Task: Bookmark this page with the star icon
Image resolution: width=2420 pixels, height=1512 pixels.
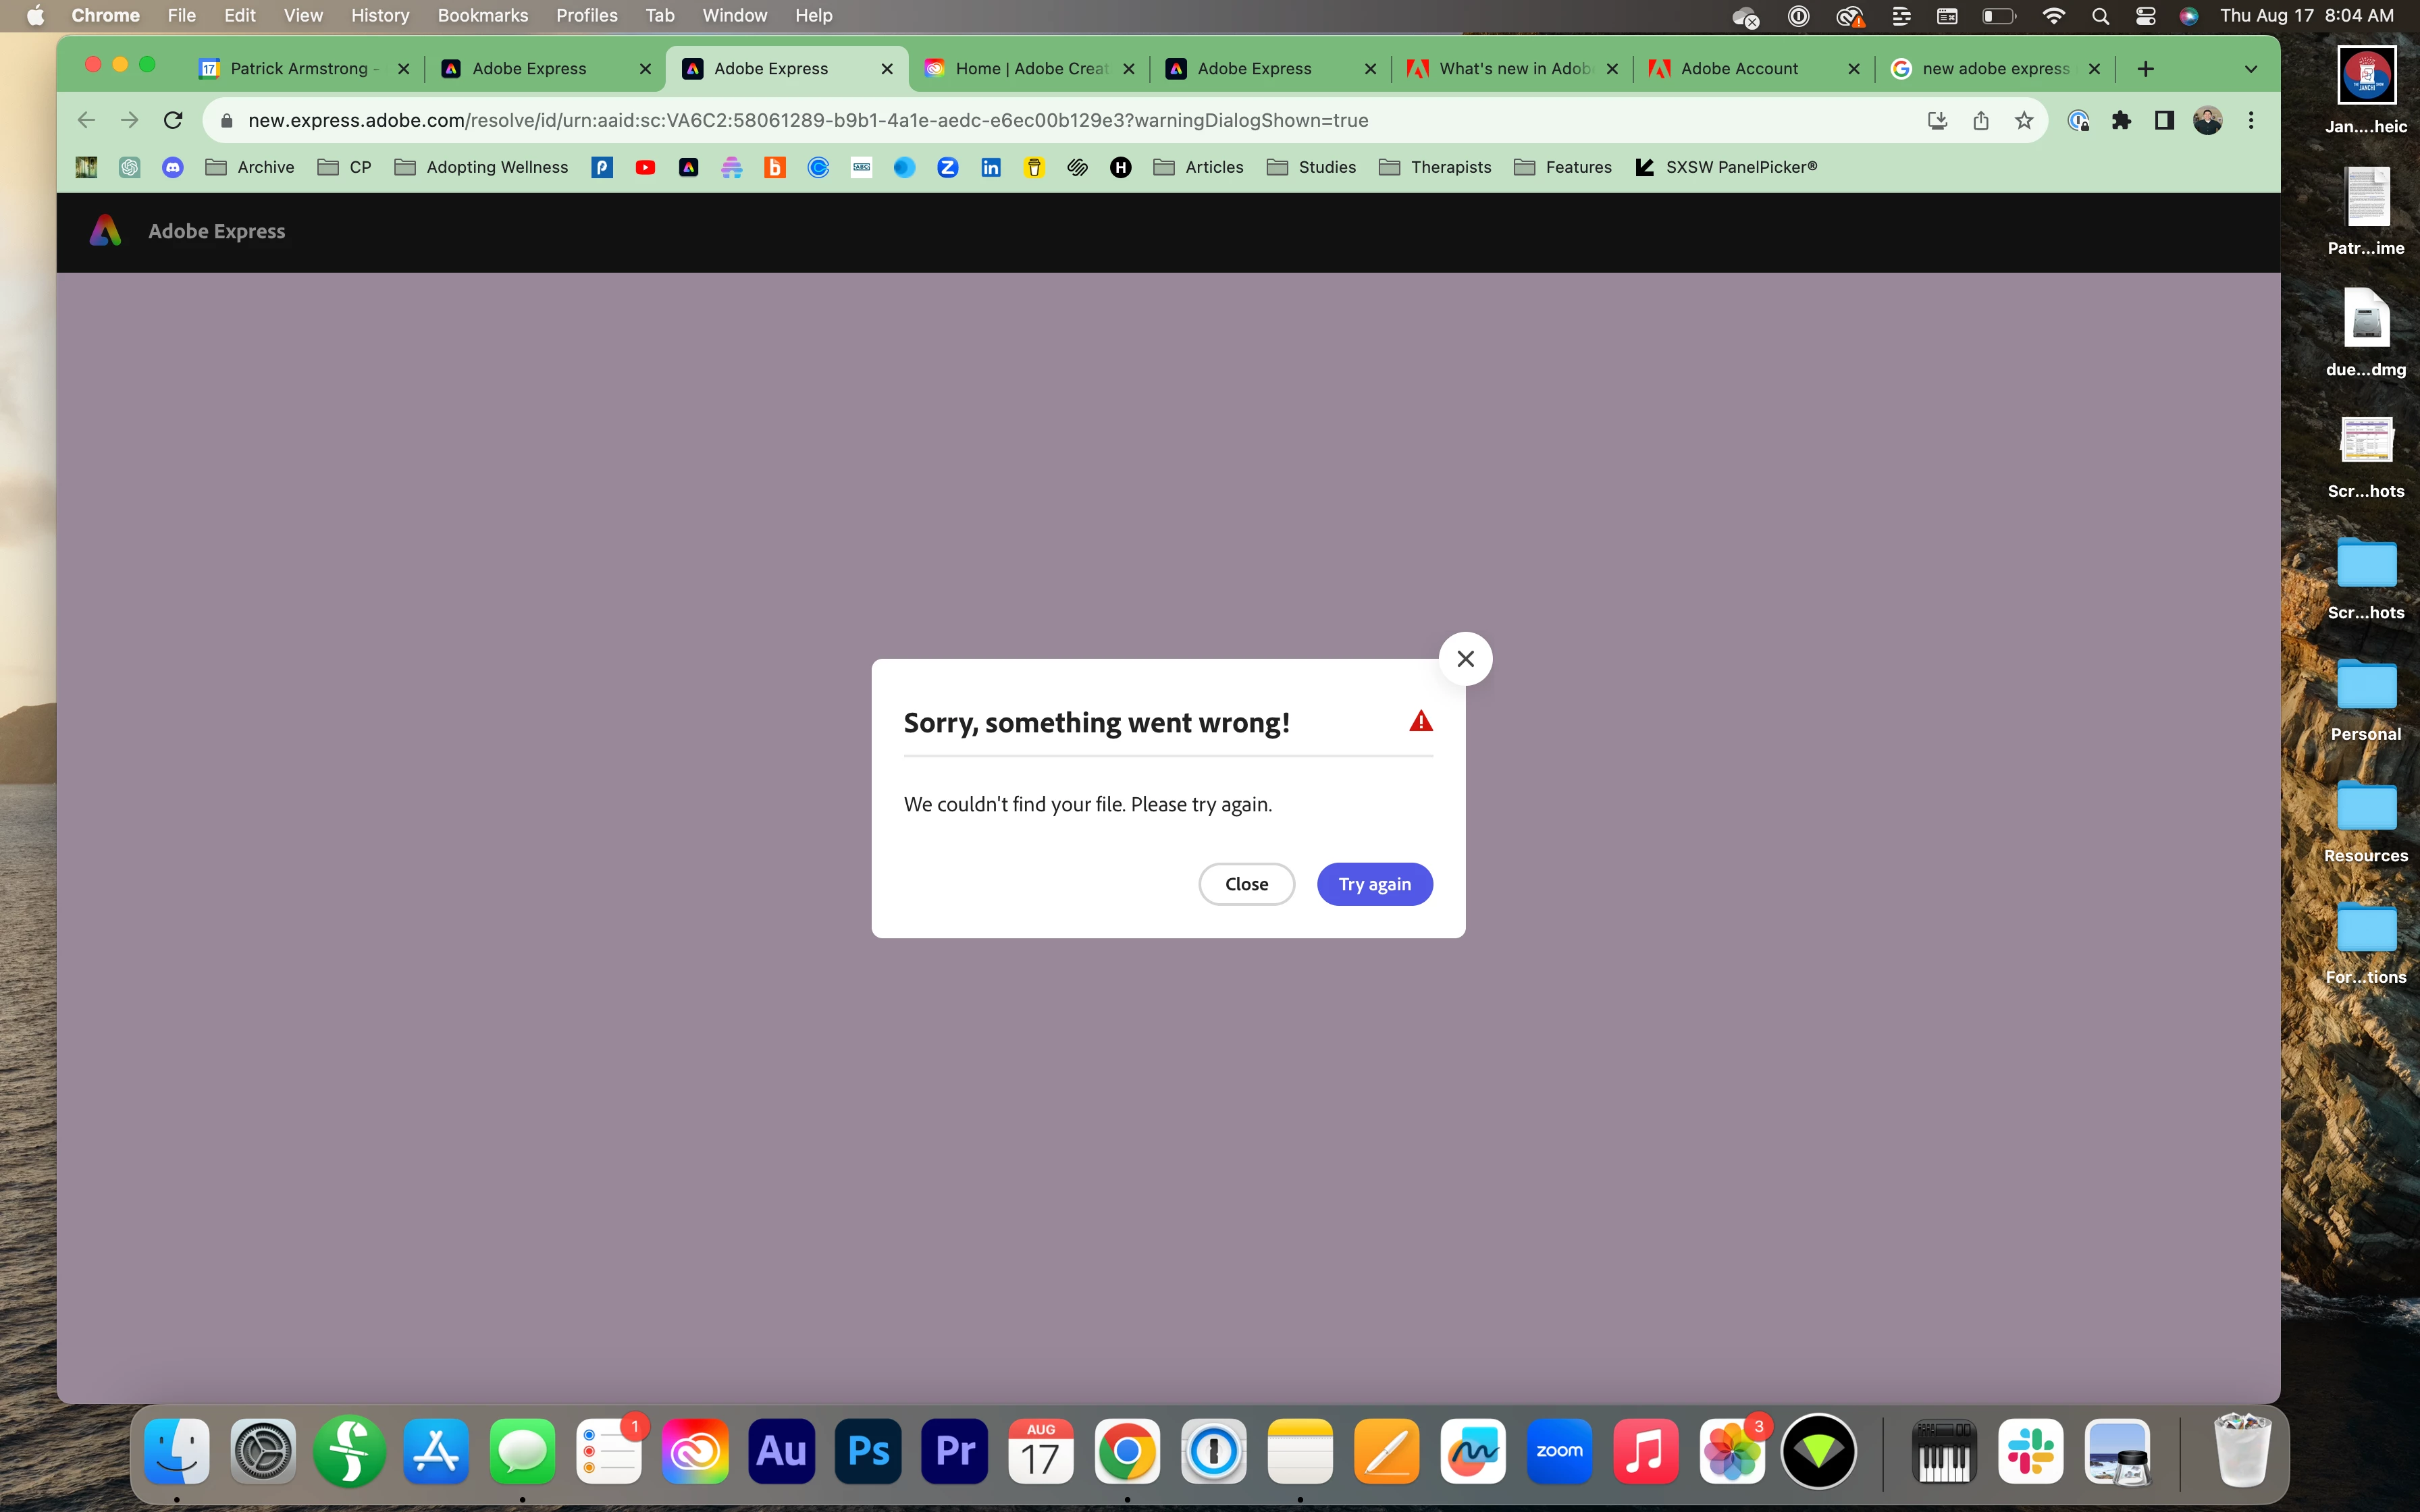Action: [x=2024, y=120]
